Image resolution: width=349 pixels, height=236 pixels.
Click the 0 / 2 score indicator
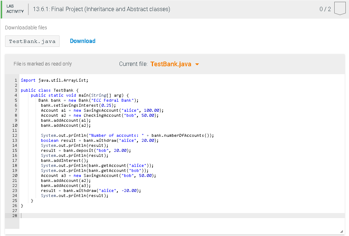click(325, 9)
